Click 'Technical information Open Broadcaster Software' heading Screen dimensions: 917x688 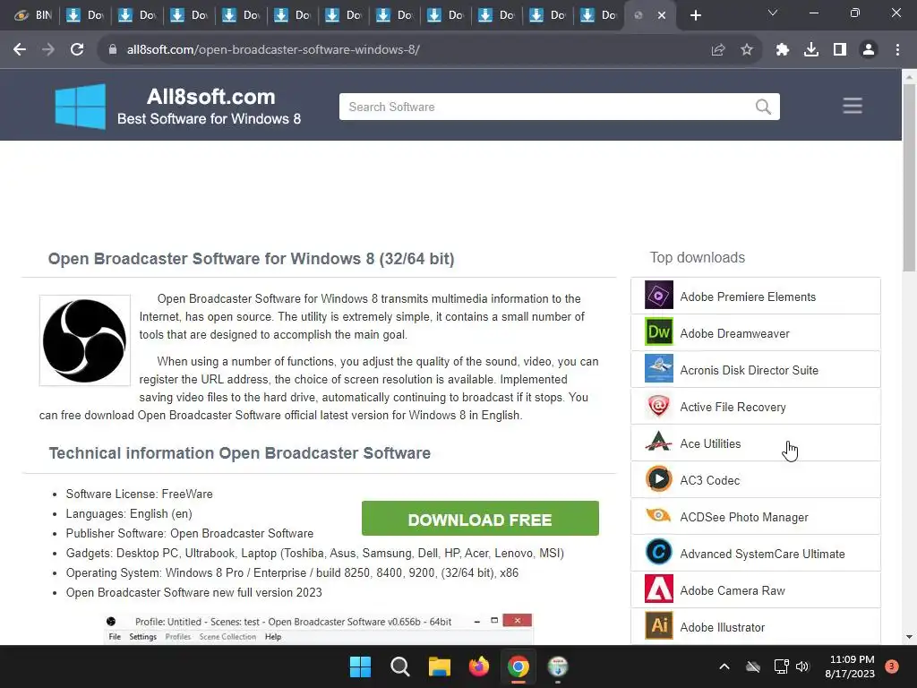pos(240,453)
